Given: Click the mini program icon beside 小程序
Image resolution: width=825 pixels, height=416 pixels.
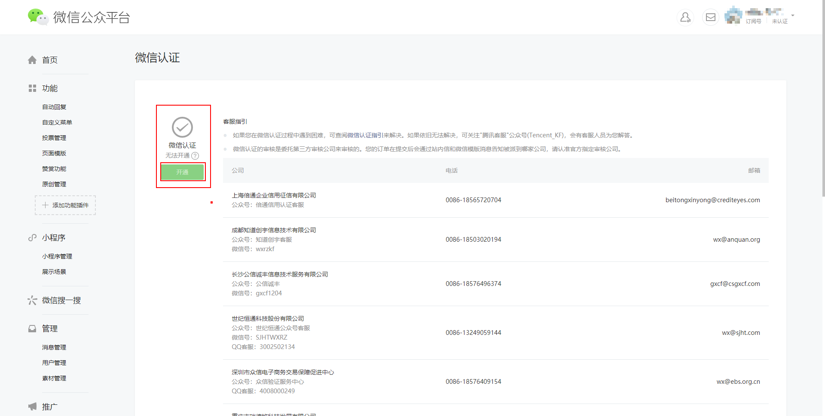Looking at the screenshot, I should (32, 238).
